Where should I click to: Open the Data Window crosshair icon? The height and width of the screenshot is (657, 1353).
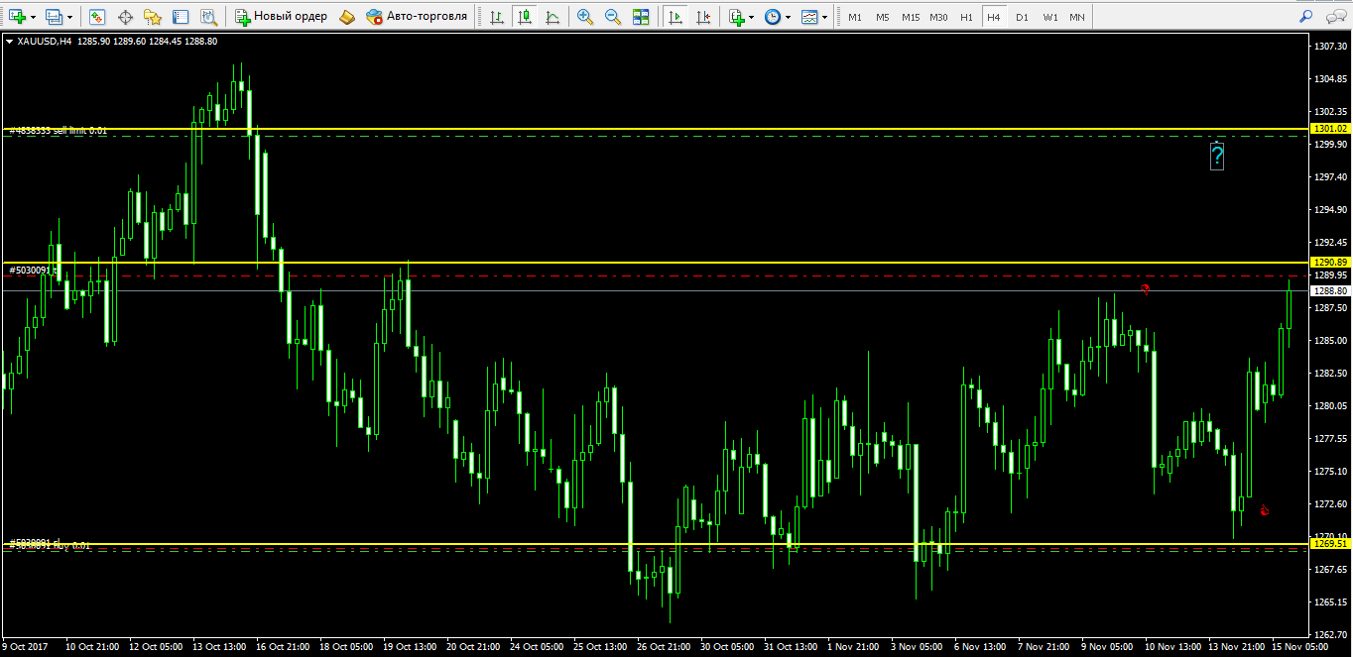coord(125,17)
